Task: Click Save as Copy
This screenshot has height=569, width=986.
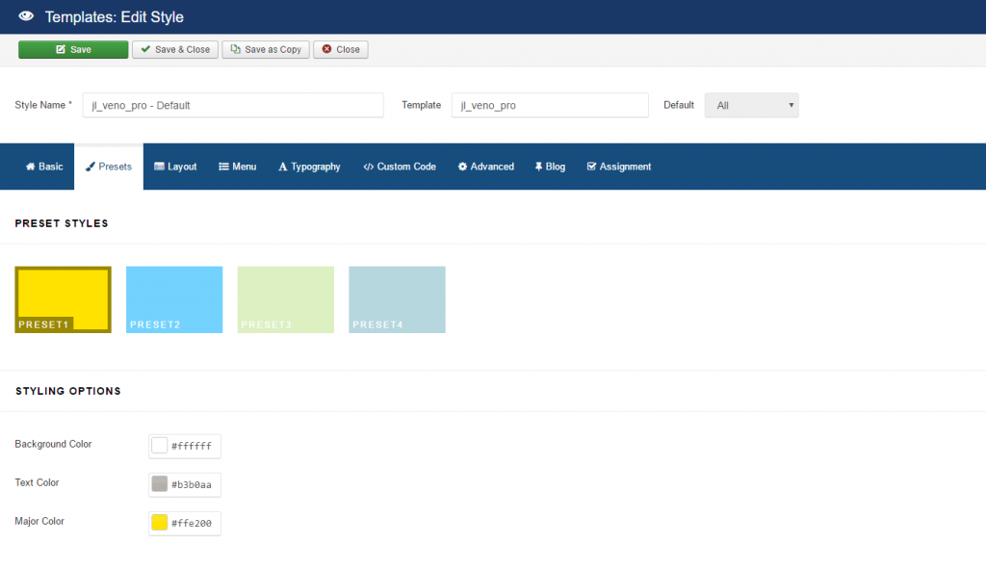Action: [x=265, y=48]
